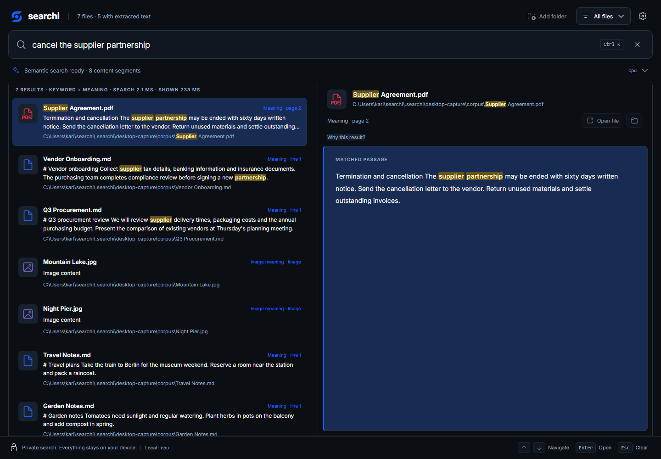Select the Vendor Onboarding.md result
661x459 pixels.
click(x=160, y=173)
